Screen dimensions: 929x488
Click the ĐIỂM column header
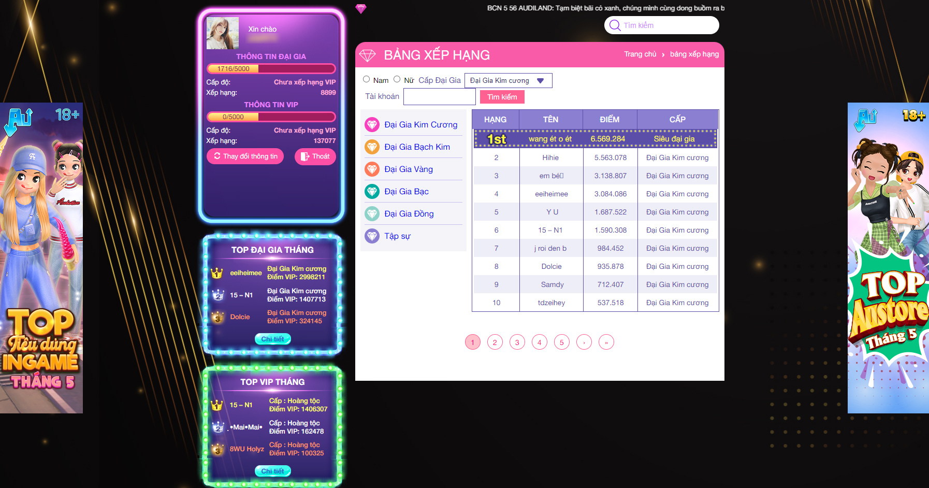[610, 120]
